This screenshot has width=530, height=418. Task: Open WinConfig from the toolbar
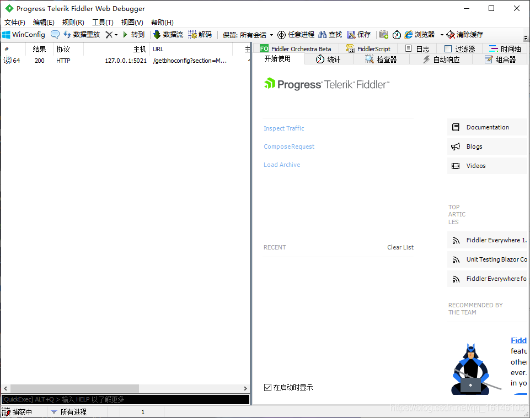coord(24,35)
